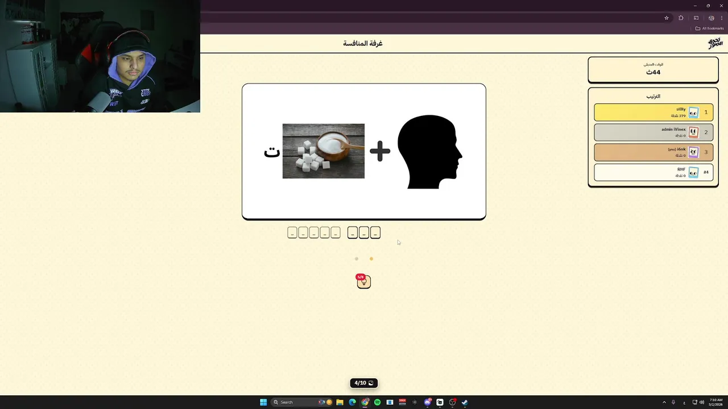Switch to Chrome in the taskbar
The height and width of the screenshot is (409, 728).
[x=365, y=402]
